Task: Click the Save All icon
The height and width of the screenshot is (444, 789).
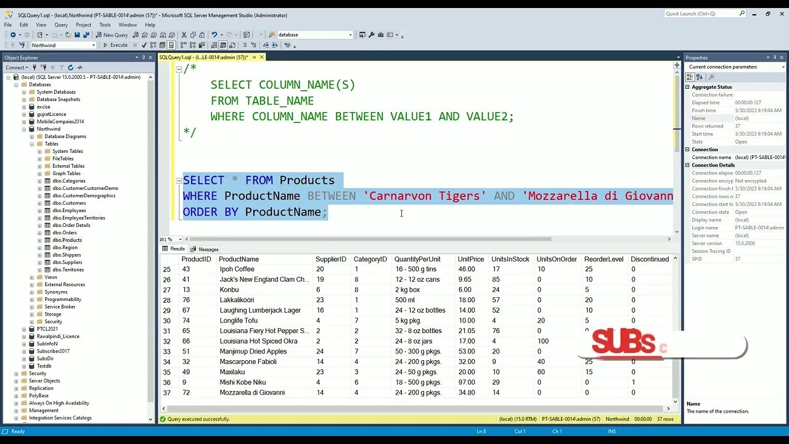Action: [x=86, y=35]
